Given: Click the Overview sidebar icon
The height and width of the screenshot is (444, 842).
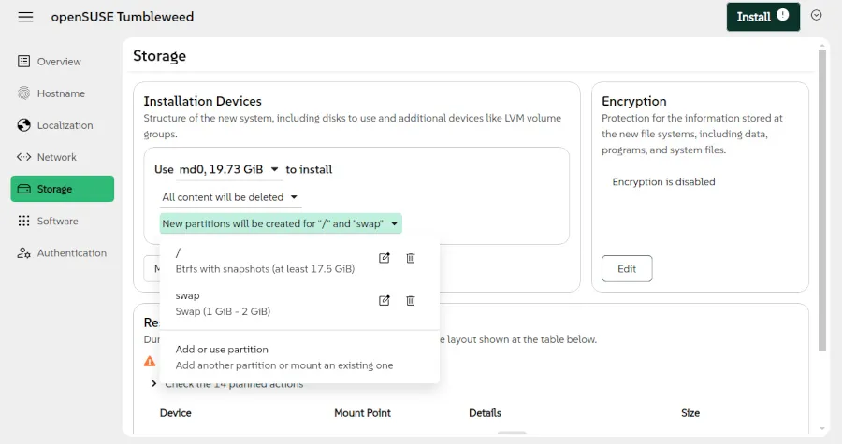Looking at the screenshot, I should (x=24, y=62).
